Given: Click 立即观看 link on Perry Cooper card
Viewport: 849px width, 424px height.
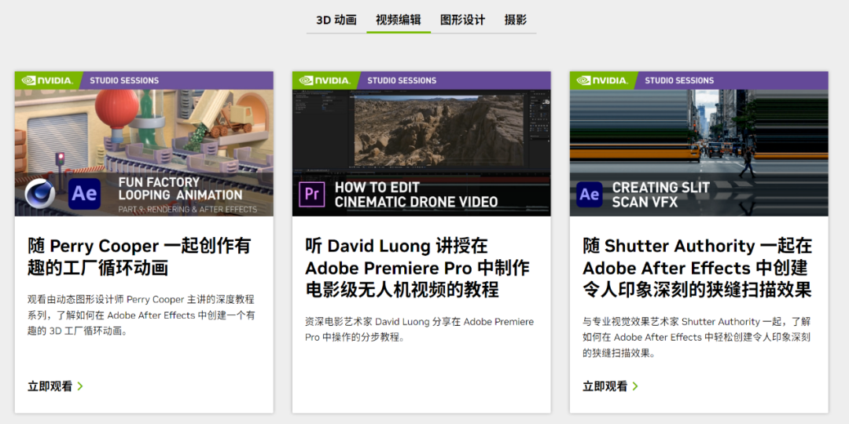Looking at the screenshot, I should (x=55, y=386).
